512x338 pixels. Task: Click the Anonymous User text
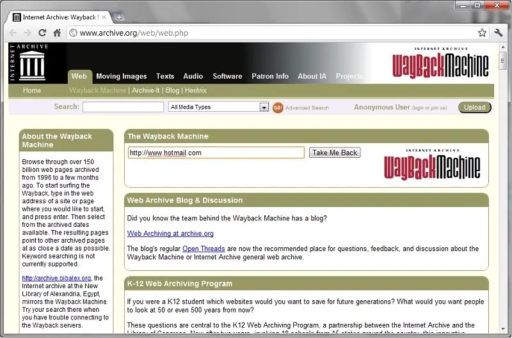(x=381, y=107)
